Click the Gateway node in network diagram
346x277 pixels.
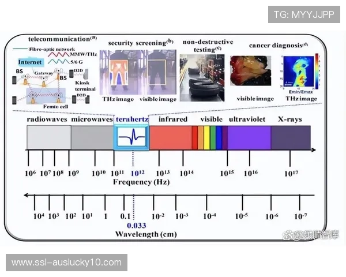coord(44,73)
